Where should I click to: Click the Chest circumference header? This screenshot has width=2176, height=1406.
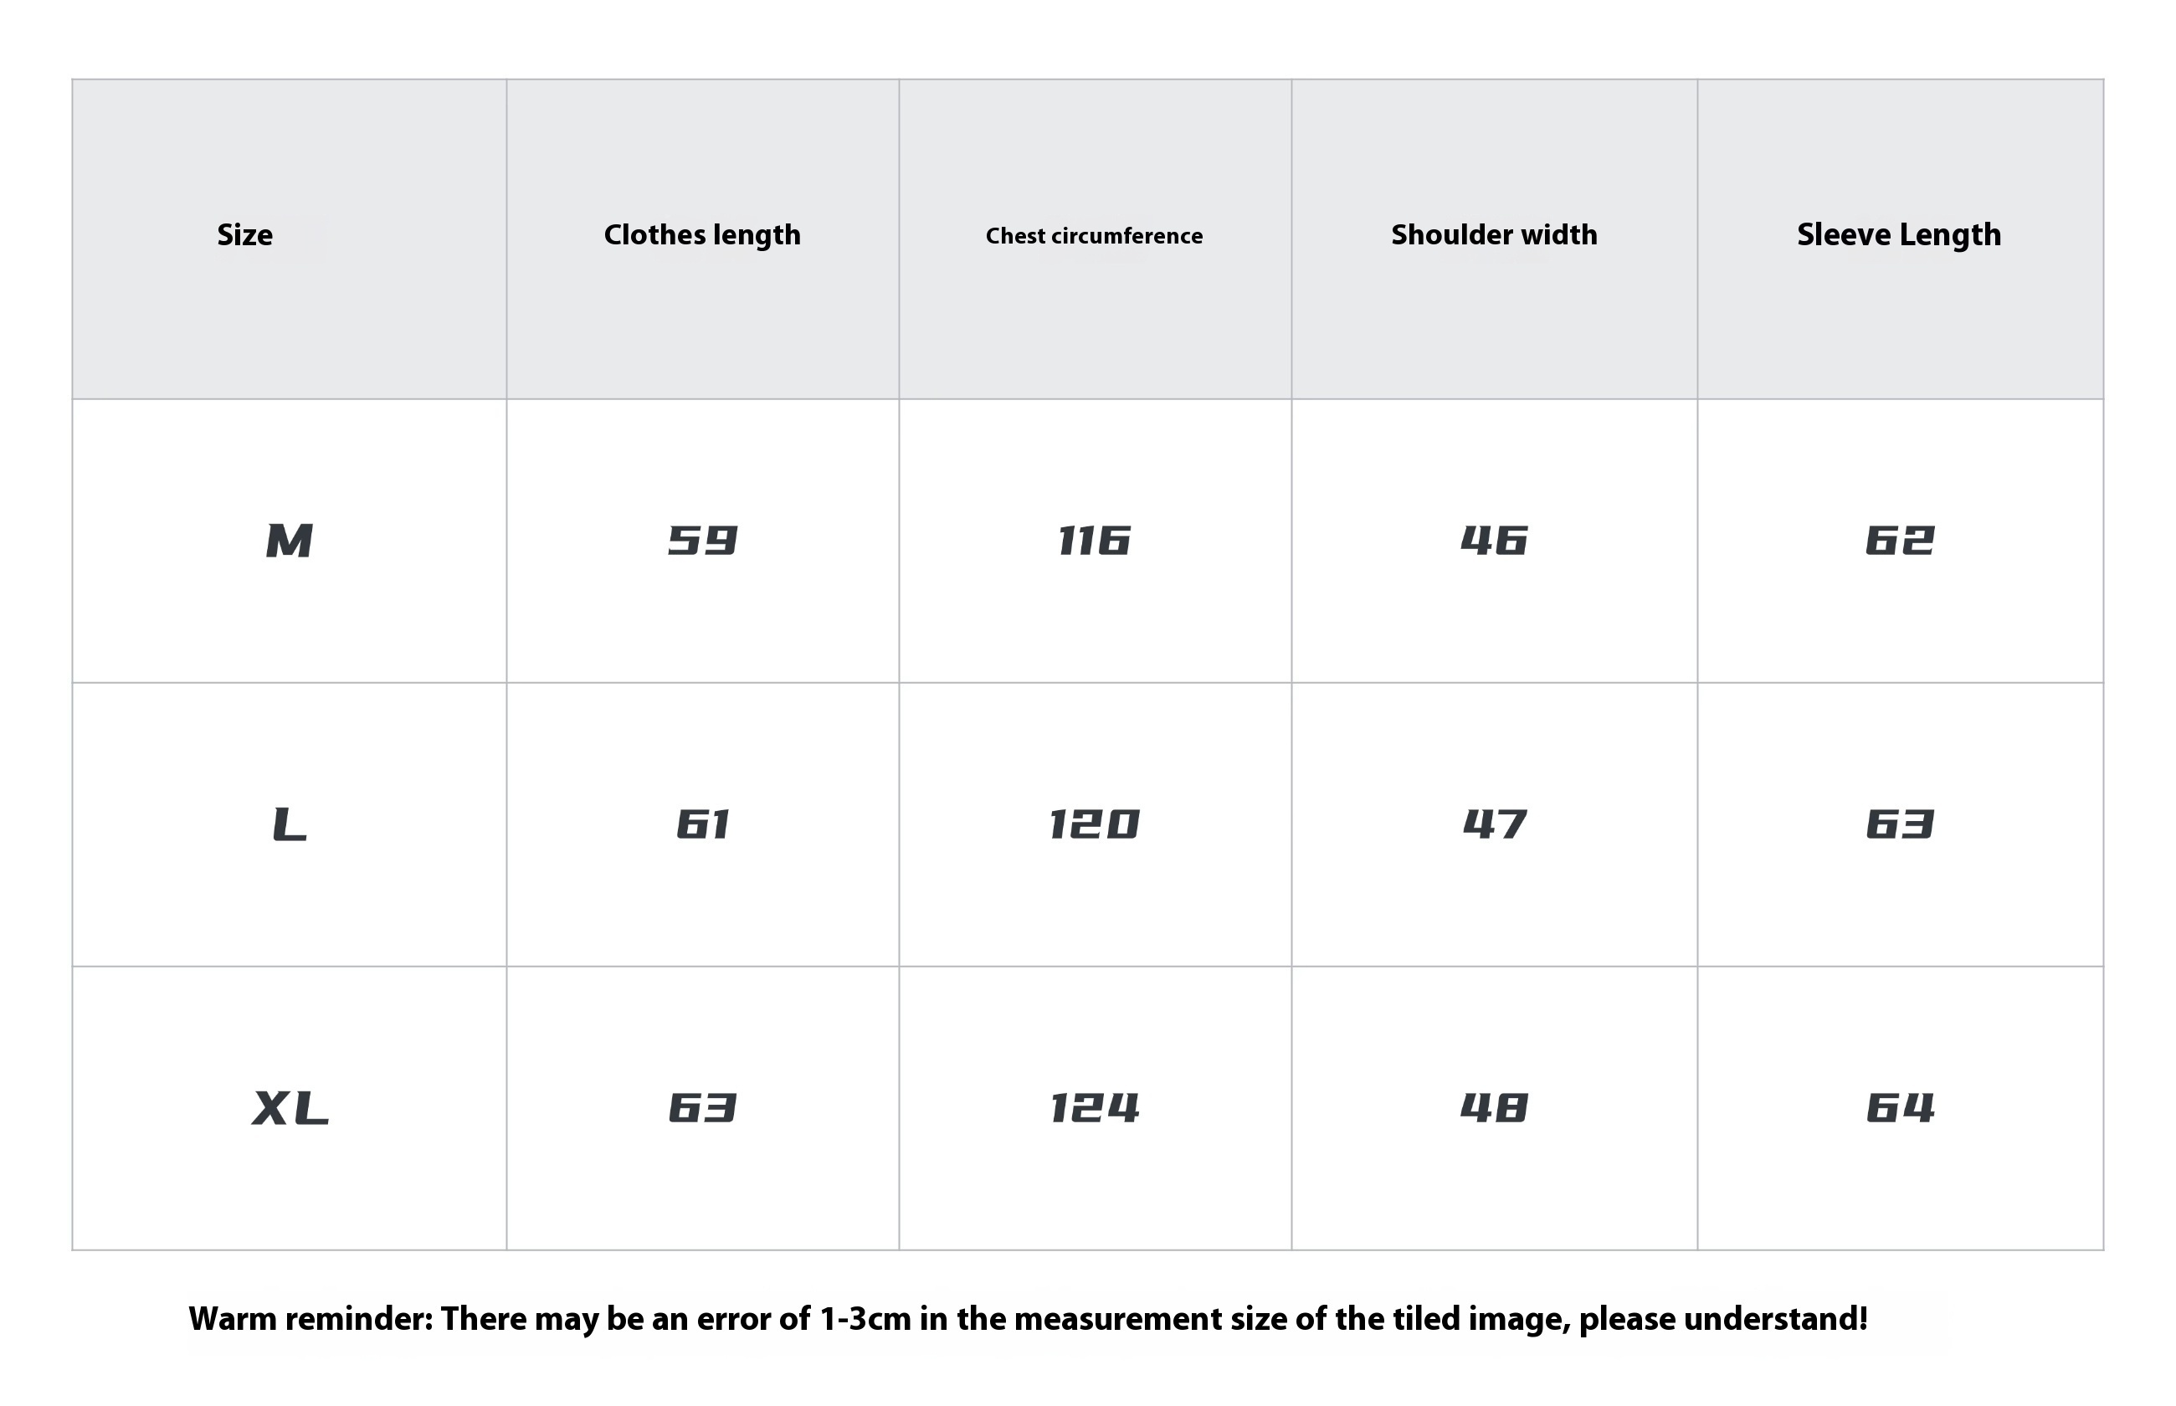pyautogui.click(x=1094, y=235)
